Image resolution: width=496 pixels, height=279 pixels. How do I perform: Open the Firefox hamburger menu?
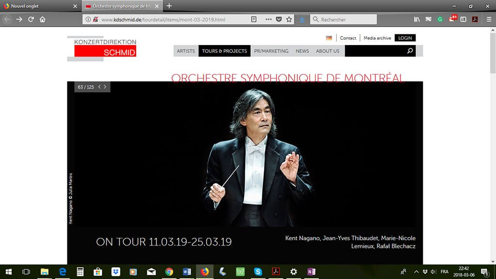click(488, 19)
